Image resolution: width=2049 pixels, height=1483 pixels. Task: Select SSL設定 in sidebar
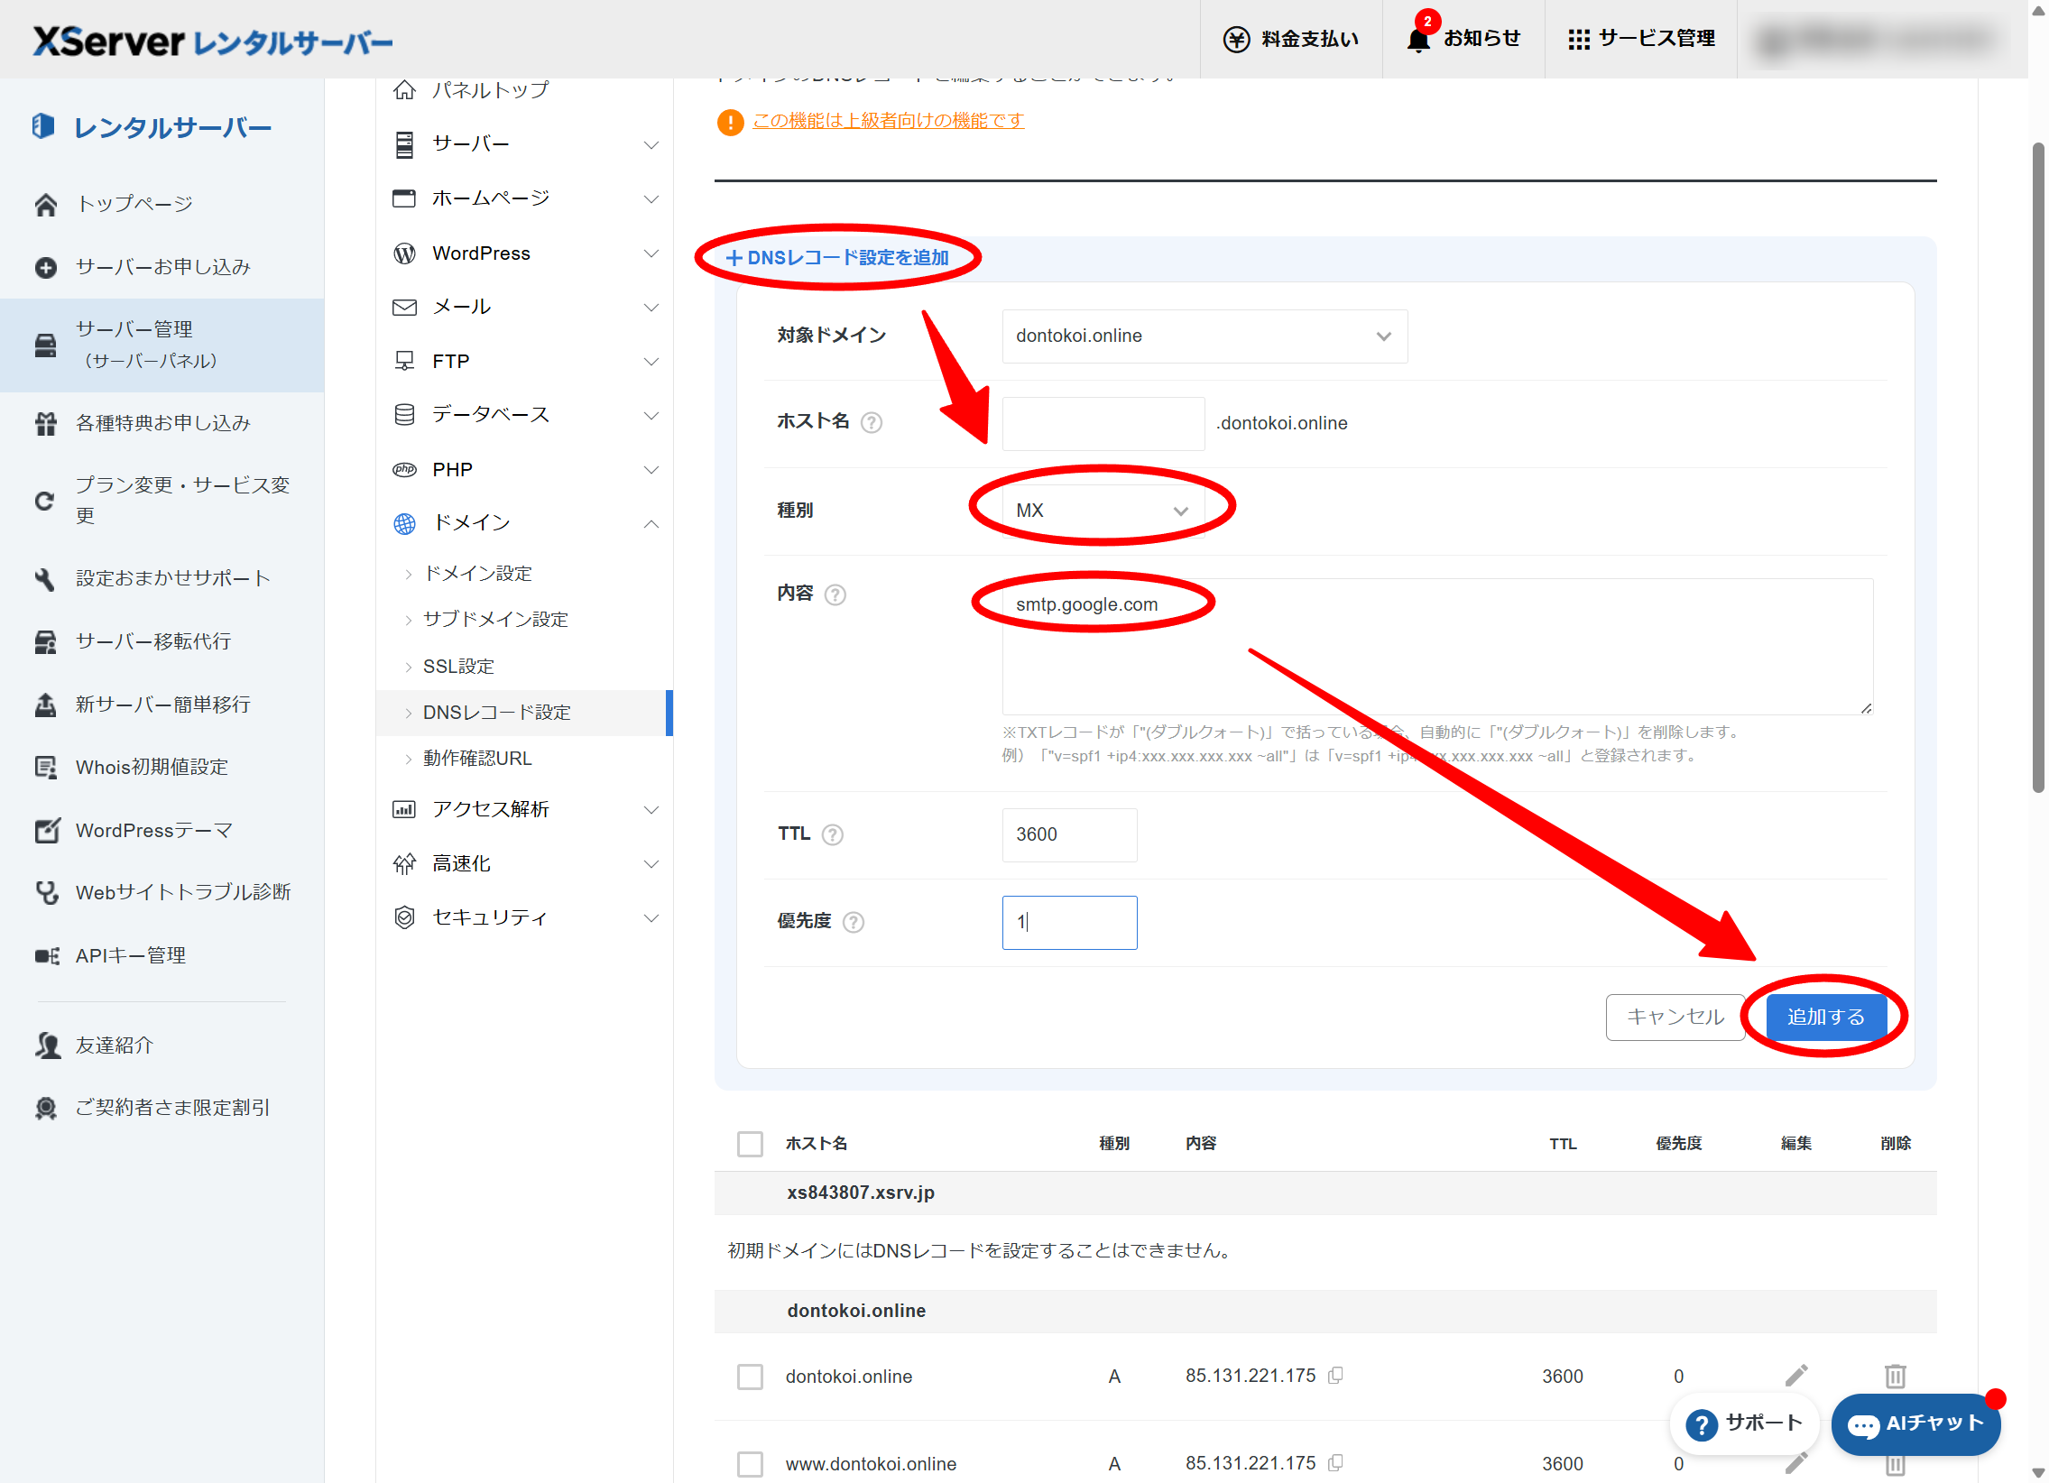pyautogui.click(x=458, y=667)
